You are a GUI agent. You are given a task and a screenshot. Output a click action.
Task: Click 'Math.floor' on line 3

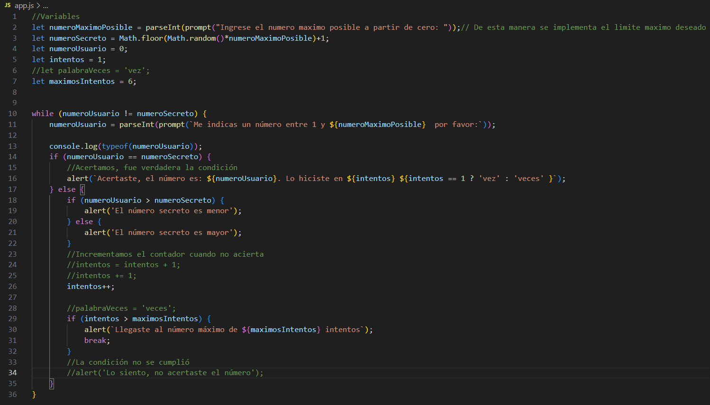pyautogui.click(x=141, y=38)
